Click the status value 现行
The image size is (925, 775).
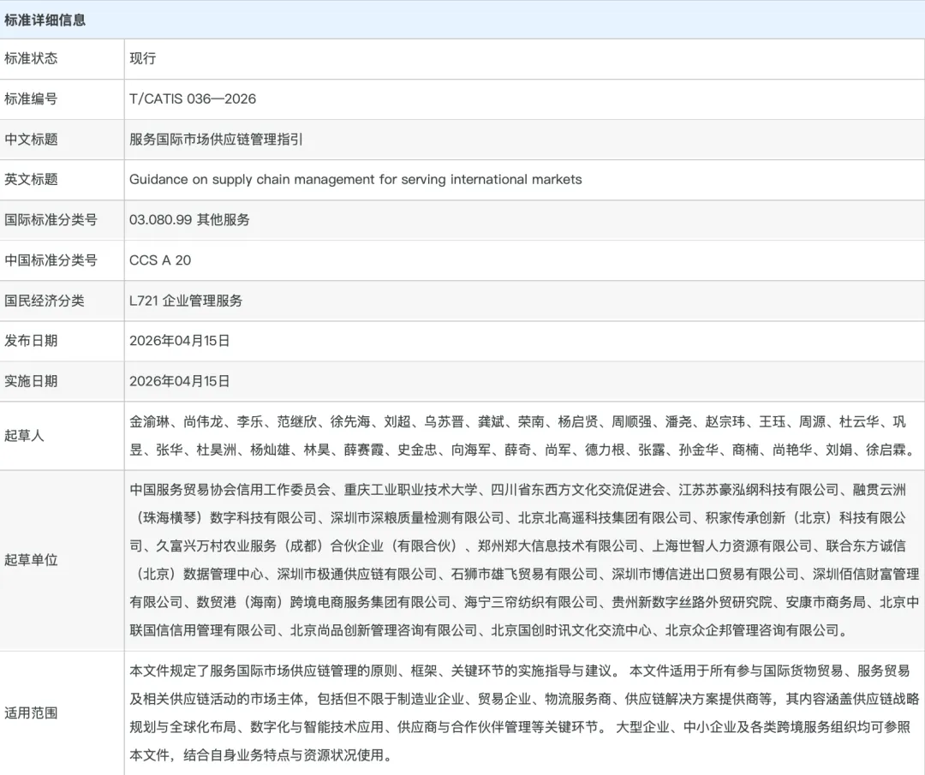coord(140,58)
